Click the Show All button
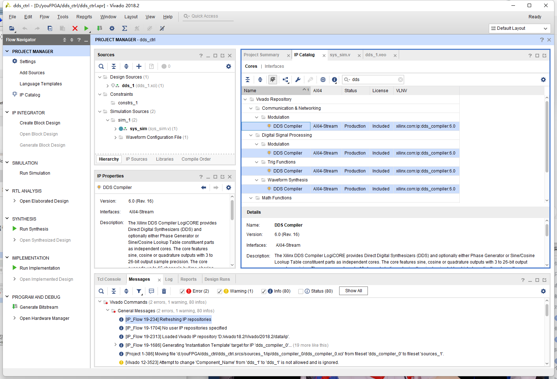Screen dimensions: 557x379 [354, 291]
